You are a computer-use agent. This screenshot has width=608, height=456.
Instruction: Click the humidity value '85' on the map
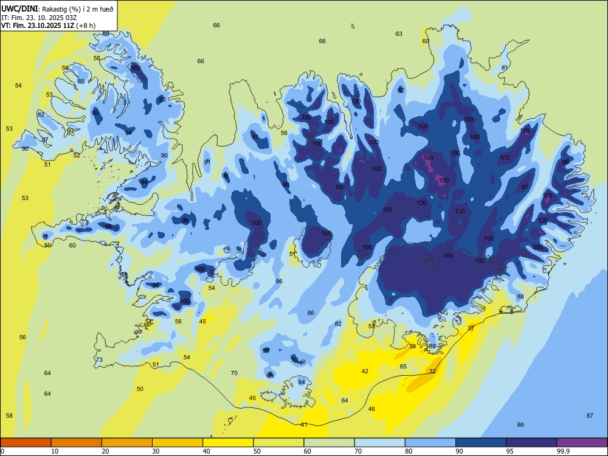(81, 81)
